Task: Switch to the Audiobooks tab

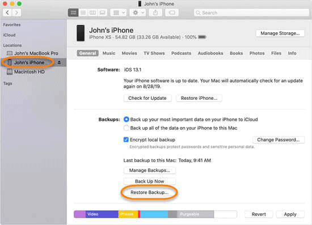Action: pyautogui.click(x=210, y=53)
